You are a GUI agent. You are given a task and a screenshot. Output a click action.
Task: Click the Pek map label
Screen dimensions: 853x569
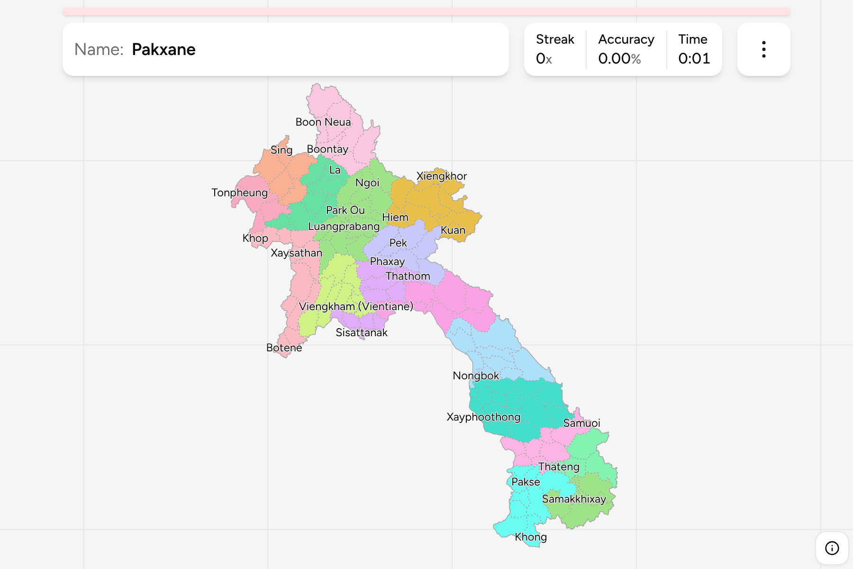[x=398, y=243]
